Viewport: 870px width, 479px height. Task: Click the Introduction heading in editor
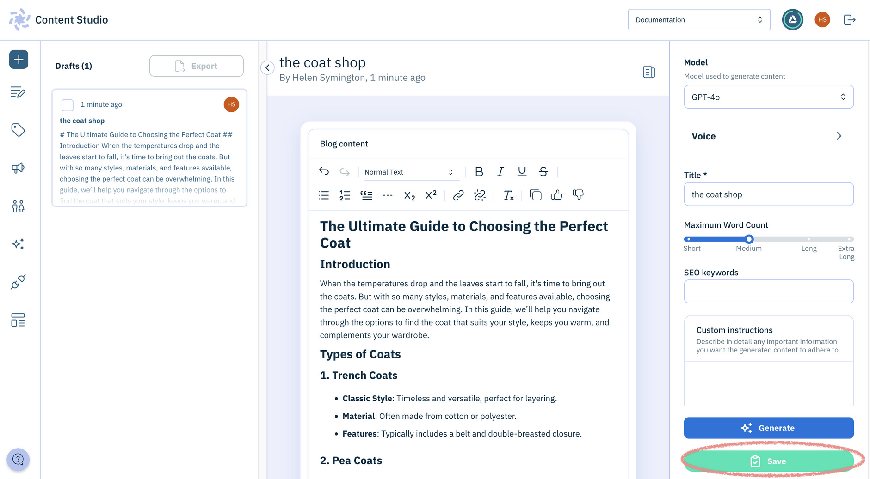[355, 264]
